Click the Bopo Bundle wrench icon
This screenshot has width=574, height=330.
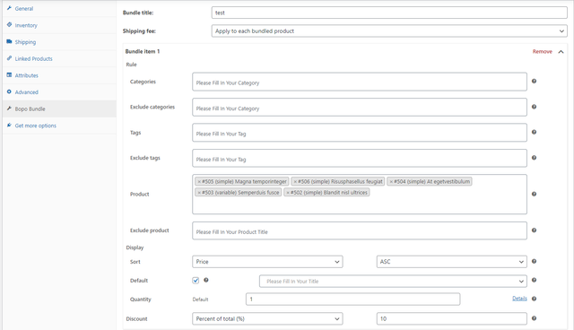[9, 109]
